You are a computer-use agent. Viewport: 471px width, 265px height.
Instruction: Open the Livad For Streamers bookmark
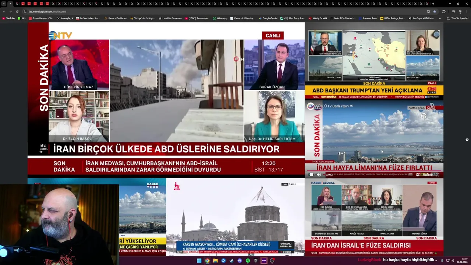click(x=170, y=18)
